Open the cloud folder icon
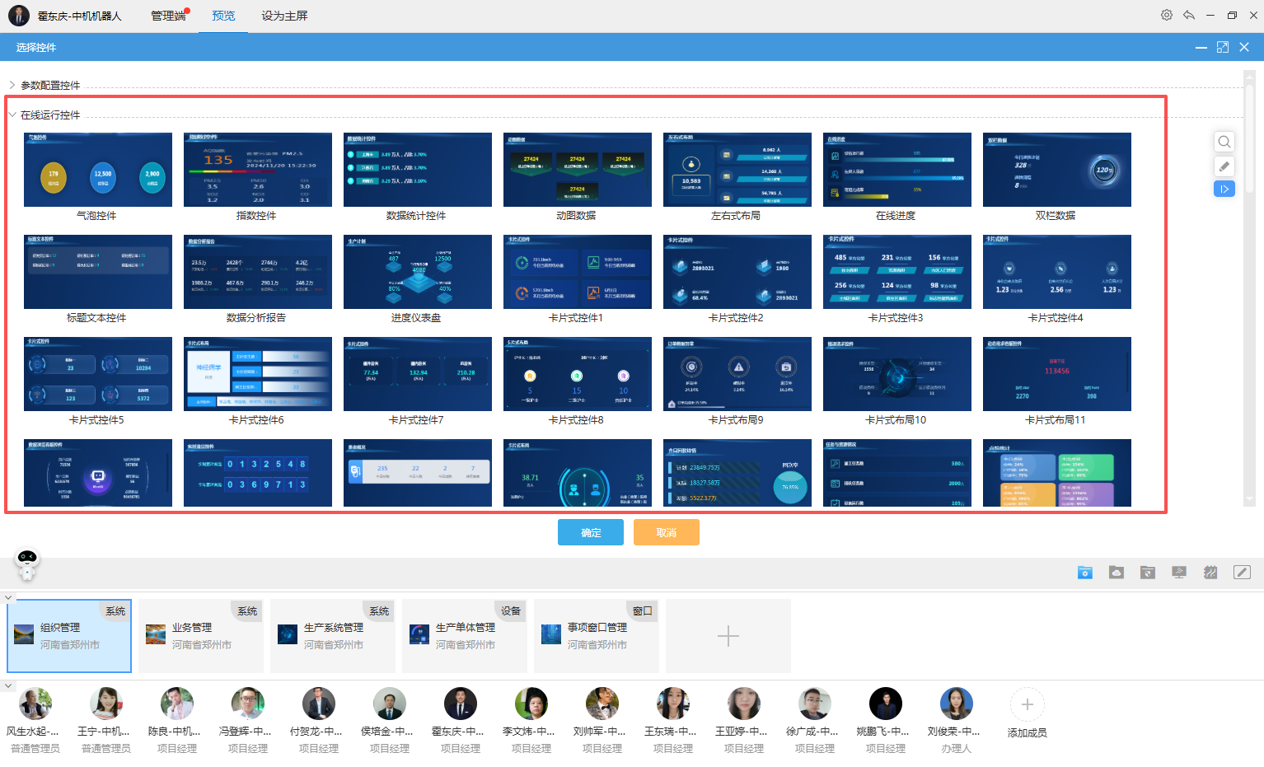 tap(1117, 573)
